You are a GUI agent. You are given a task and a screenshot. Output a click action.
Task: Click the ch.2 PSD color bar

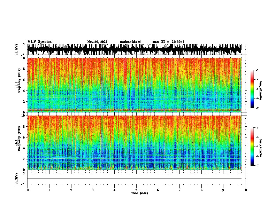[252, 147]
